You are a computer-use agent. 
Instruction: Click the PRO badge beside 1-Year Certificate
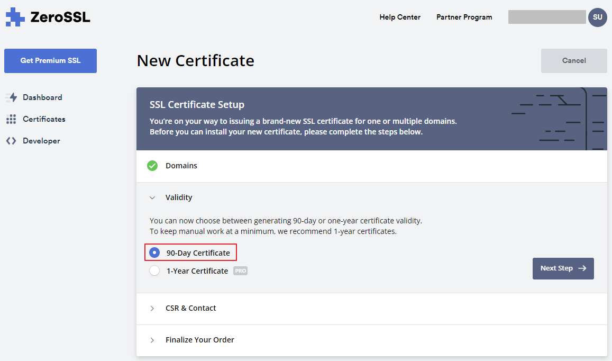tap(241, 271)
